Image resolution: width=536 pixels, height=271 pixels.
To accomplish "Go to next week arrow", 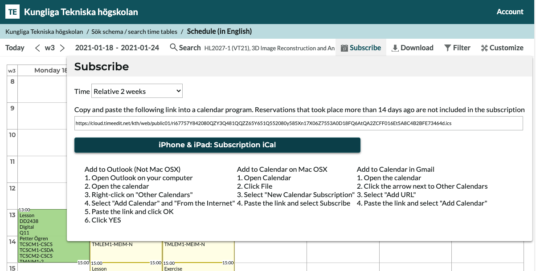I will [62, 48].
